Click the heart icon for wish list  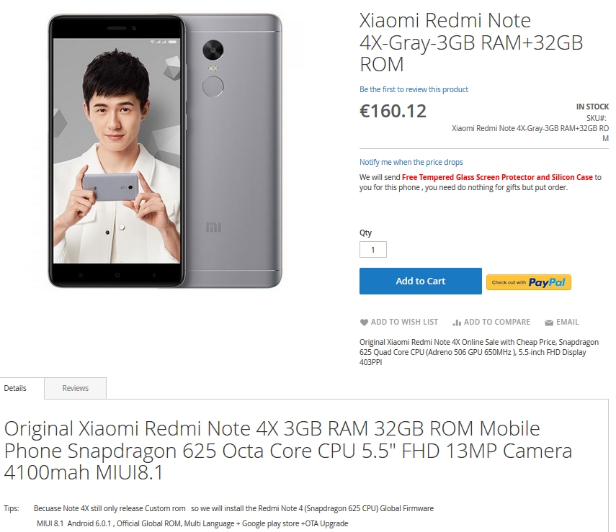pyautogui.click(x=364, y=323)
